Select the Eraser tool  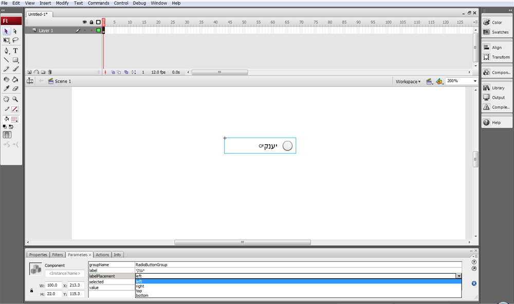point(15,88)
